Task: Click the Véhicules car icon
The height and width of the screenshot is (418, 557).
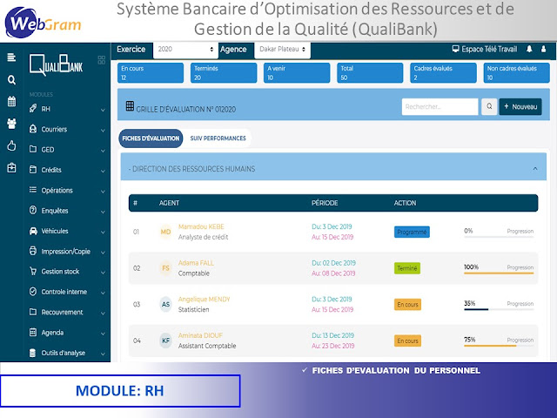Action: pos(33,231)
